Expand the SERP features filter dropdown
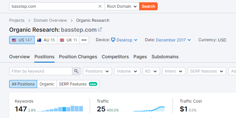The width and height of the screenshot is (236, 118). (x=207, y=71)
